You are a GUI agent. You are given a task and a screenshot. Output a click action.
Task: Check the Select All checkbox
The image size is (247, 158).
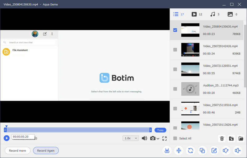pyautogui.click(x=175, y=138)
